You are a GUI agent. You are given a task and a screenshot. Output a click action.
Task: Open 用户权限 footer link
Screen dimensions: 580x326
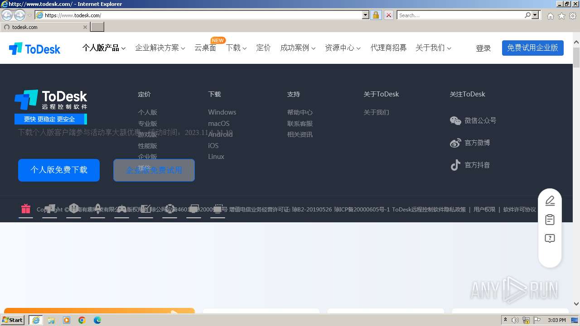[x=484, y=210]
